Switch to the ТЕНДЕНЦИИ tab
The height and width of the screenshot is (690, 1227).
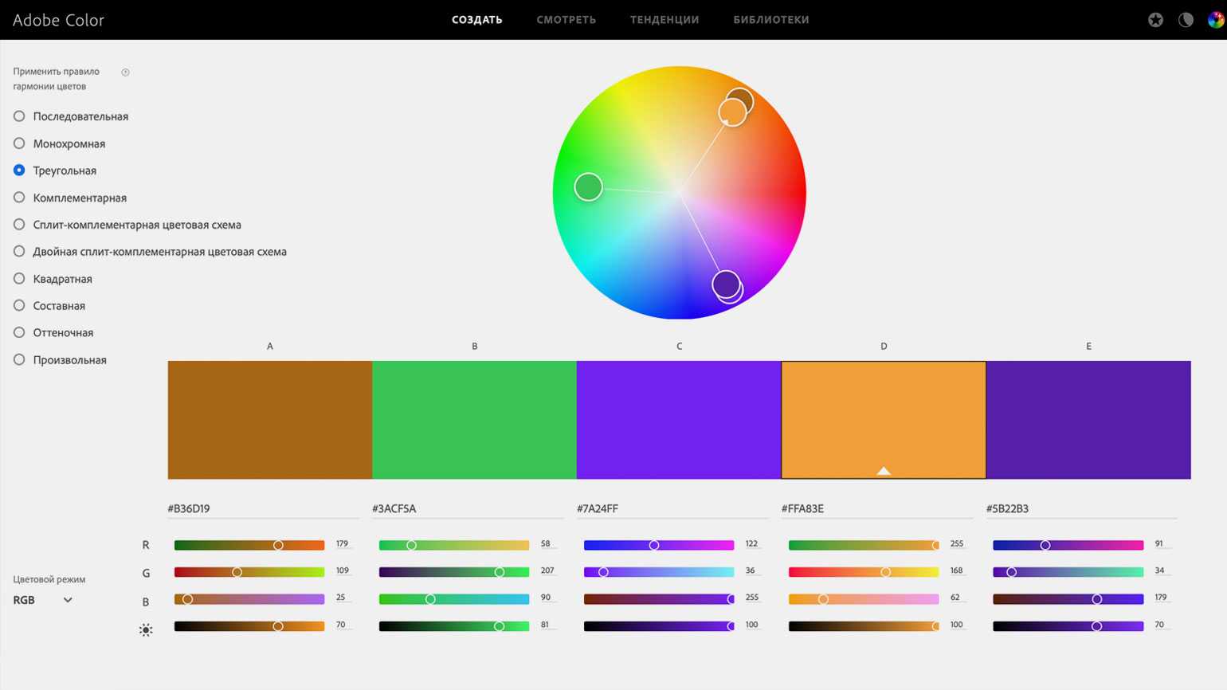(664, 20)
